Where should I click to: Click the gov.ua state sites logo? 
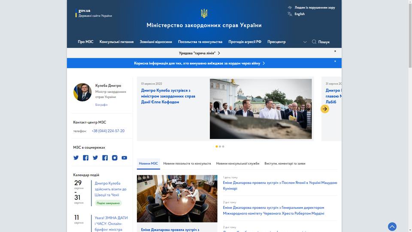point(94,13)
